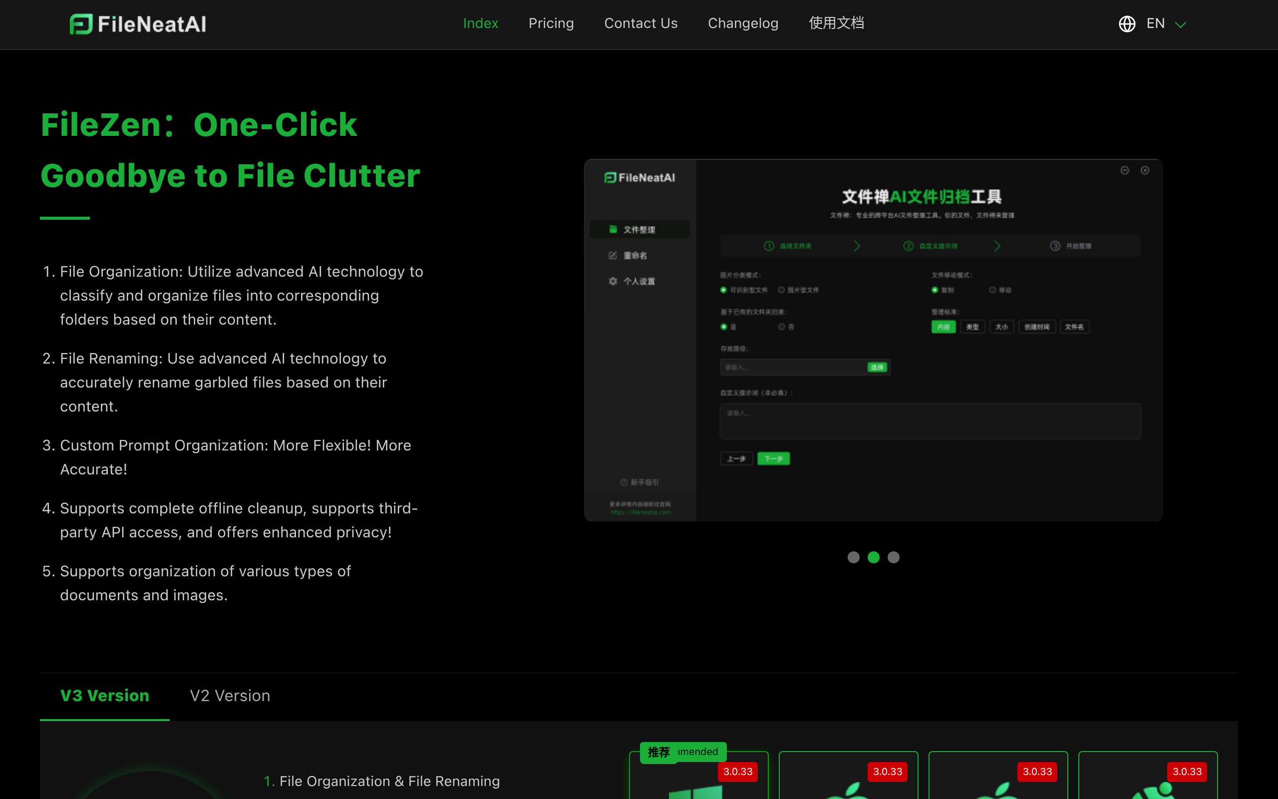Select the 否 radio button in preview
Image resolution: width=1278 pixels, height=799 pixels.
click(x=781, y=327)
